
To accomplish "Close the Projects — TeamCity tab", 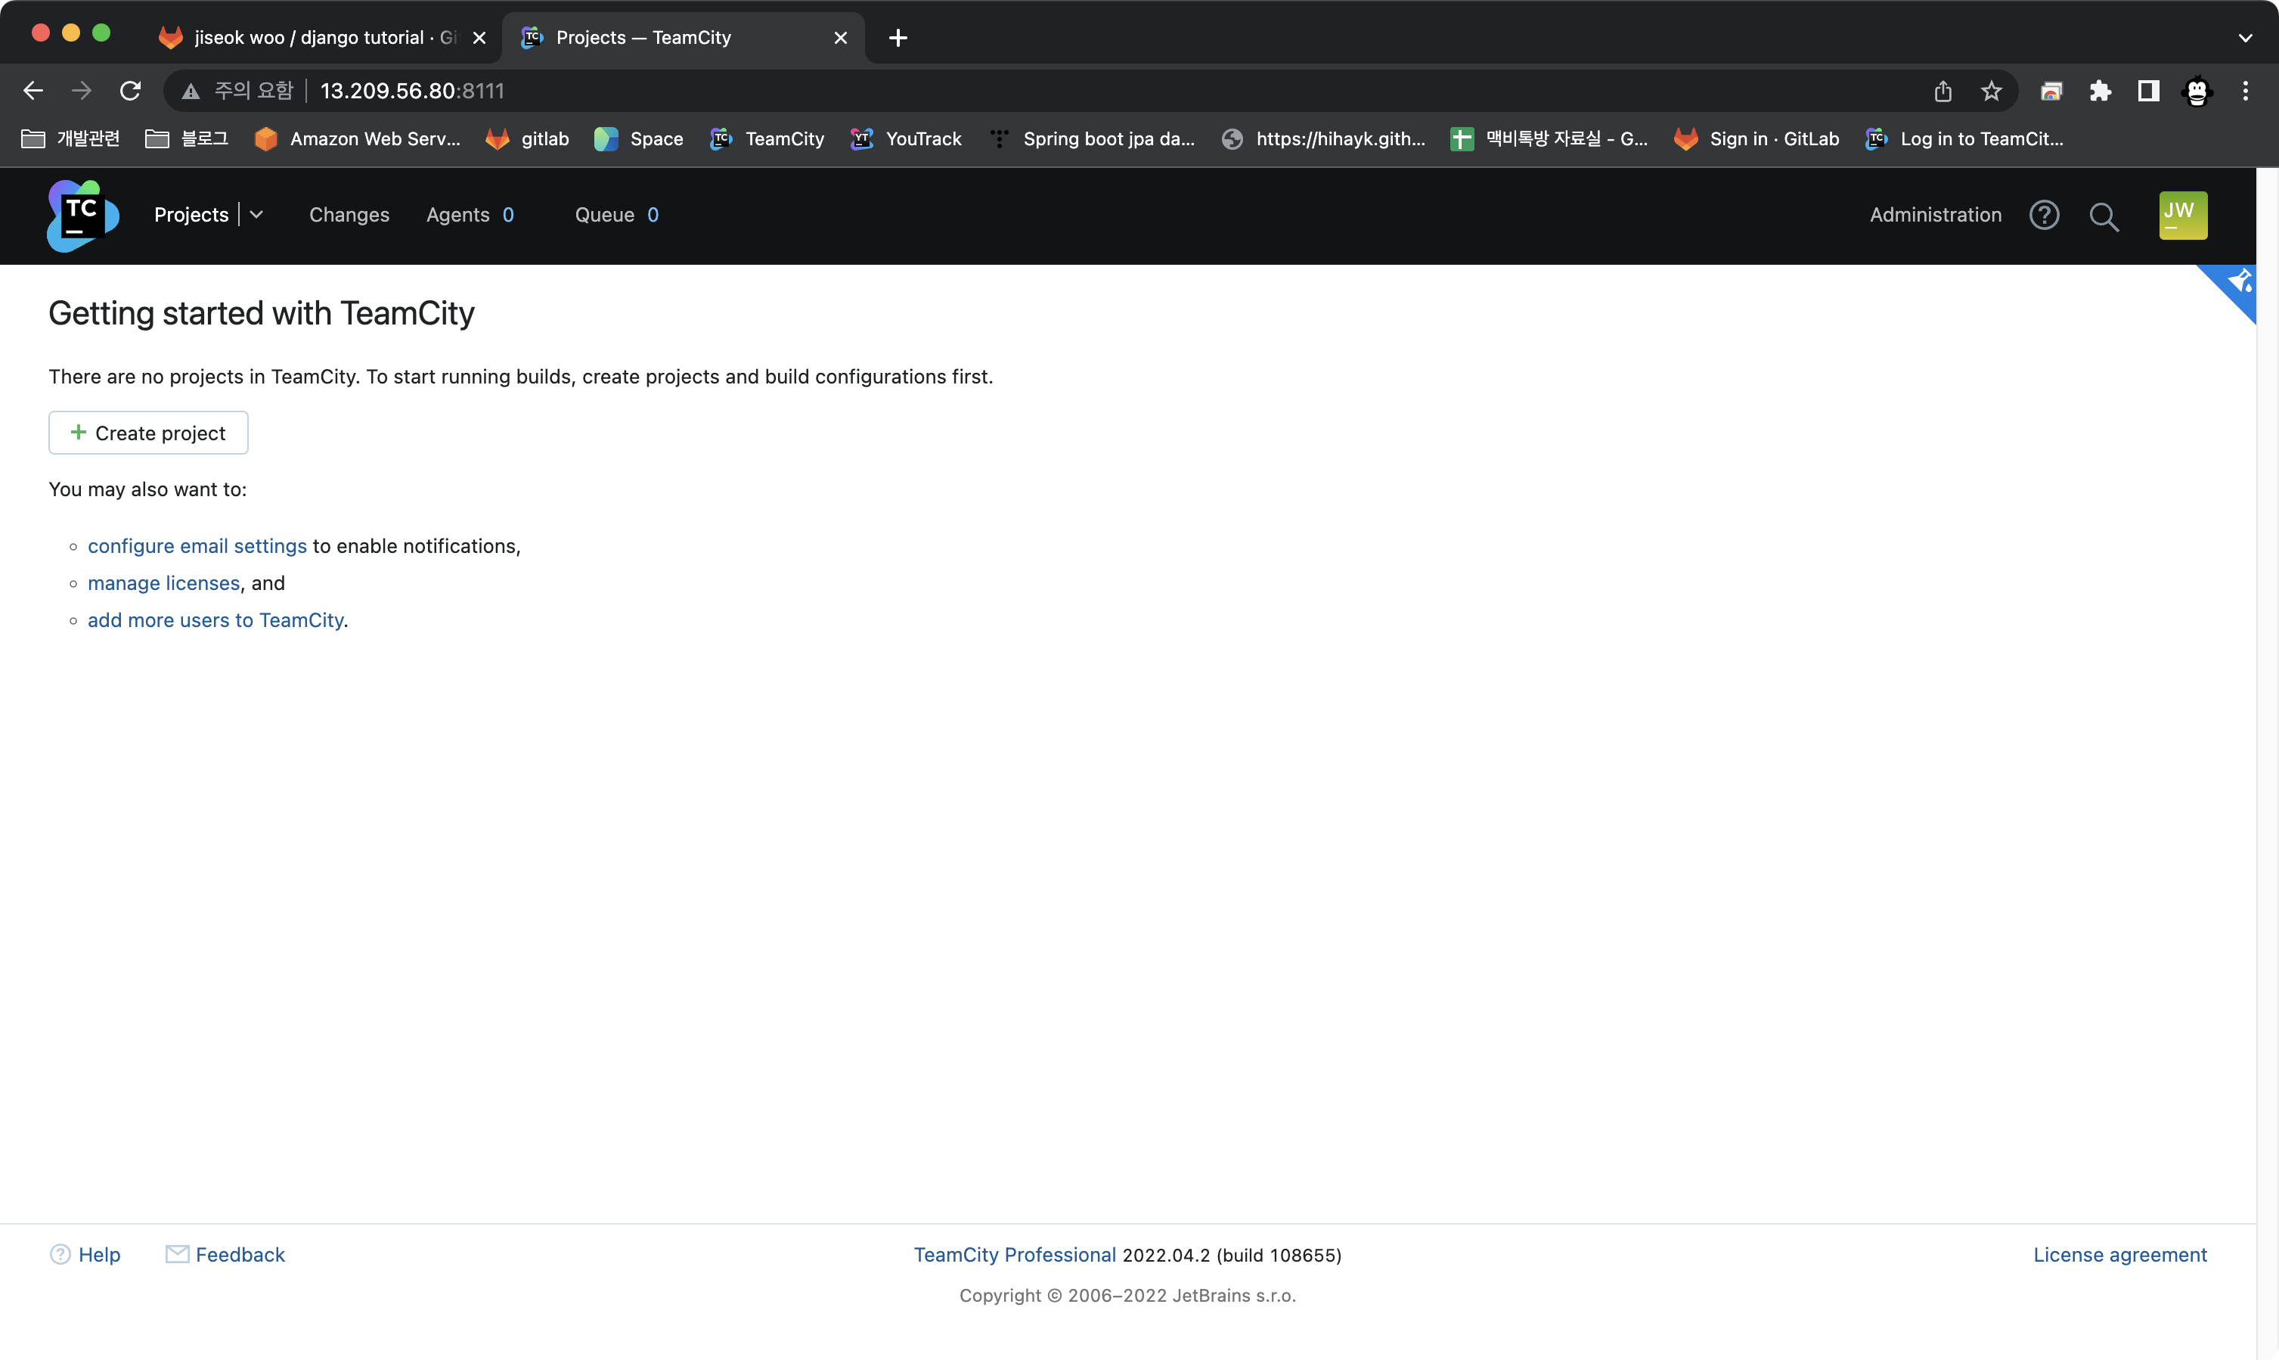I will [x=840, y=38].
